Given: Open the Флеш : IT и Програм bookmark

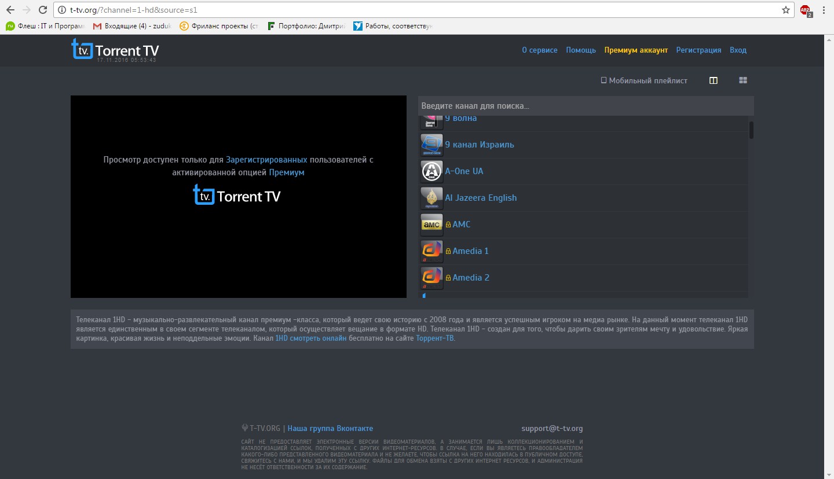Looking at the screenshot, I should (x=45, y=26).
